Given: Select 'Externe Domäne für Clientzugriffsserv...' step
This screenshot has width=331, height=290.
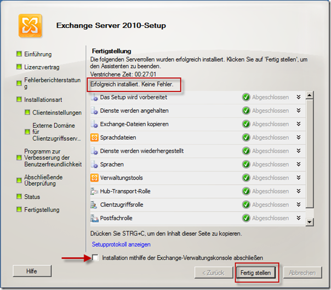Looking at the screenshot, I should click(56, 132).
